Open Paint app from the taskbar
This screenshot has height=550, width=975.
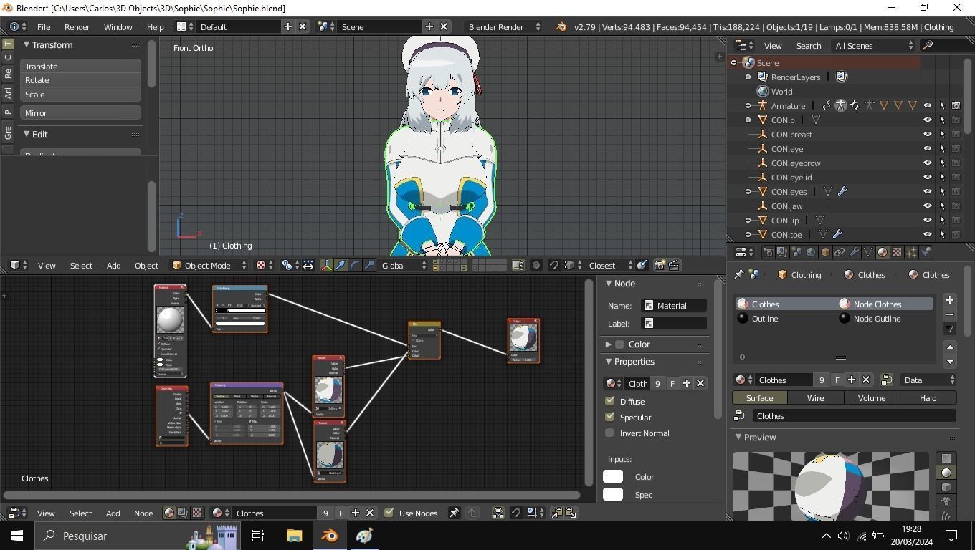click(x=364, y=536)
